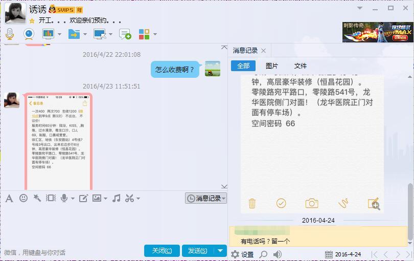Viewport: 414px width, 261px height.
Task: Close the 消息记录 tab
Action: [263, 51]
